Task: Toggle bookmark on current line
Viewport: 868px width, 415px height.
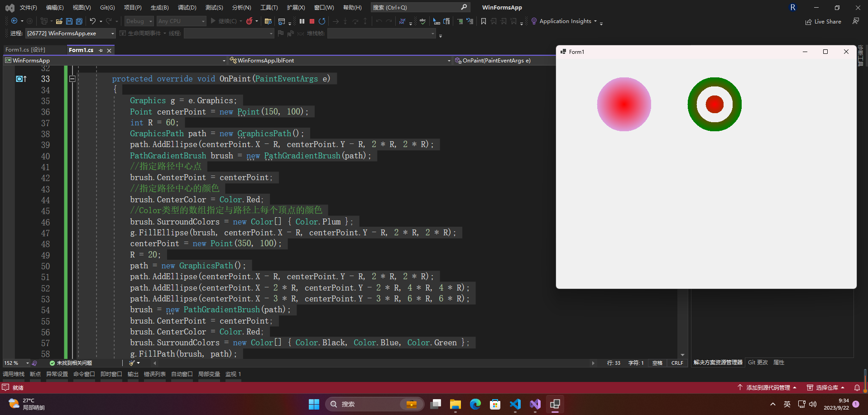Action: point(484,21)
